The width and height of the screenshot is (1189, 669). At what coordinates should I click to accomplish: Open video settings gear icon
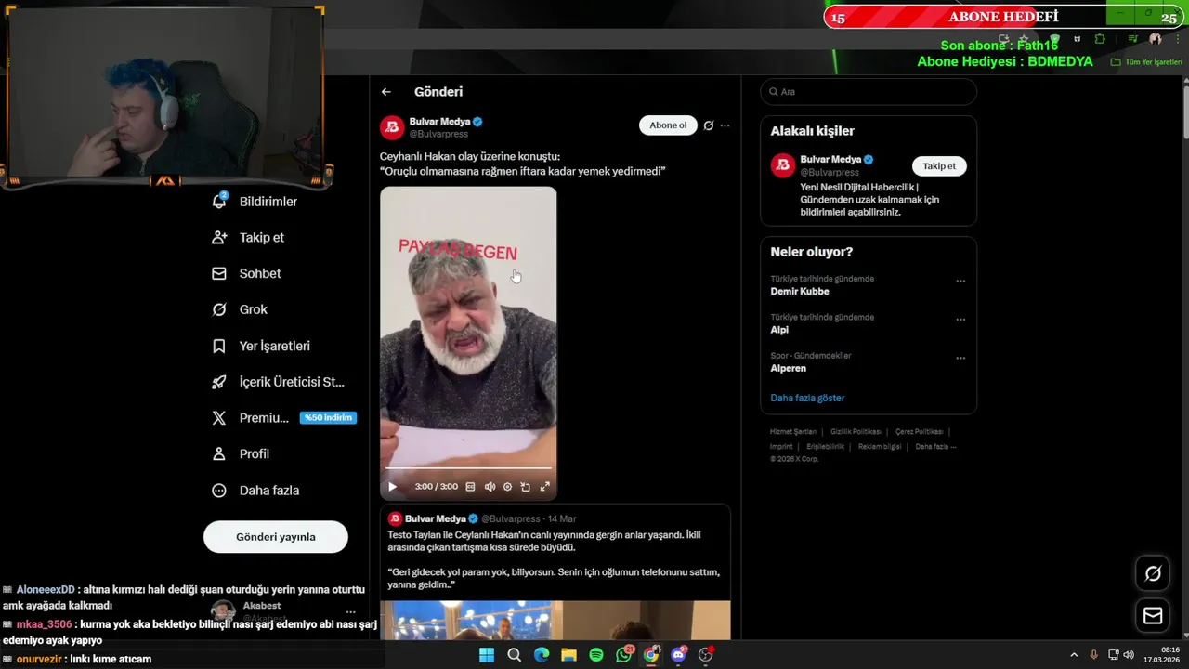(507, 487)
